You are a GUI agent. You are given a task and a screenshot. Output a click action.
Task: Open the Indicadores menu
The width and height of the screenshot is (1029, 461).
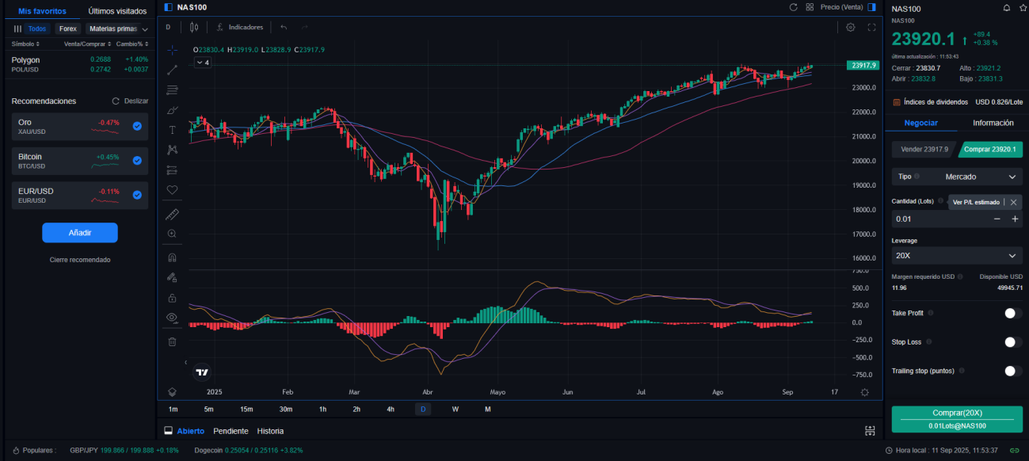click(240, 27)
